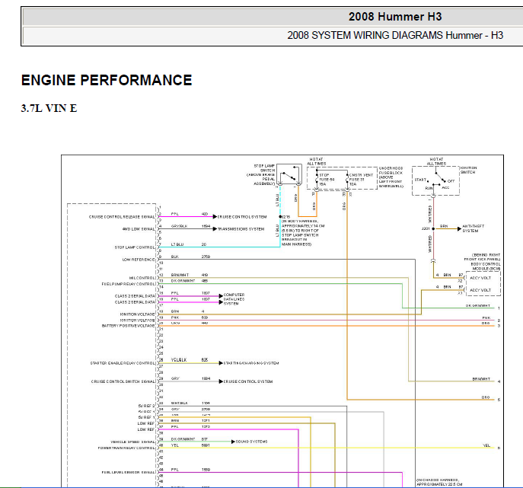Click the 'POWERTRAIN RELAY CONTROL' label
The width and height of the screenshot is (523, 488).
[126, 448]
